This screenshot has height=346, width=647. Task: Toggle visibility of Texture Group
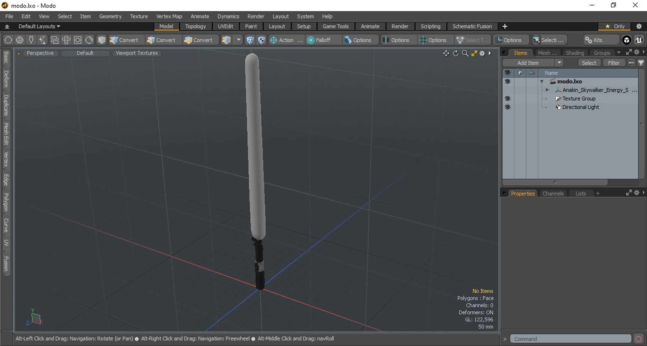(x=507, y=99)
